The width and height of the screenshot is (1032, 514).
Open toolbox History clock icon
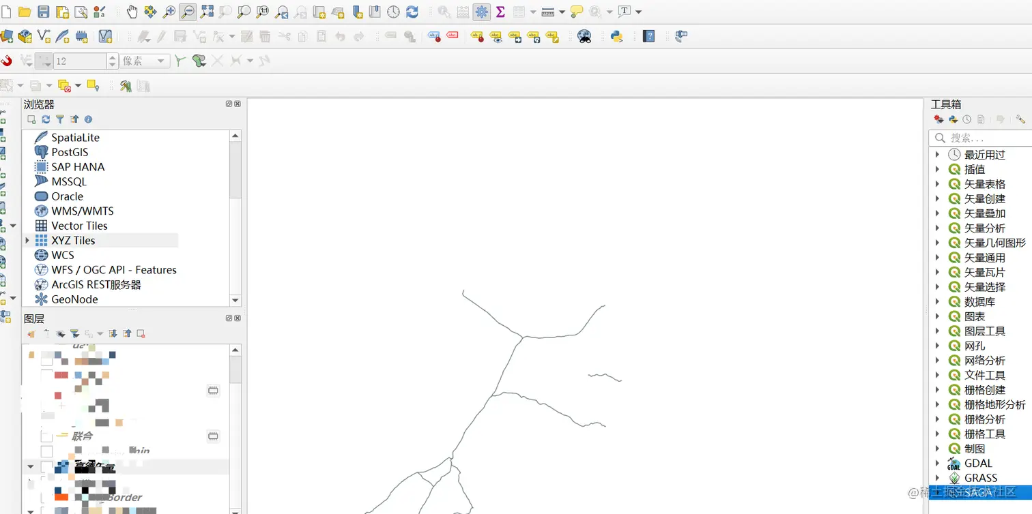coord(967,119)
